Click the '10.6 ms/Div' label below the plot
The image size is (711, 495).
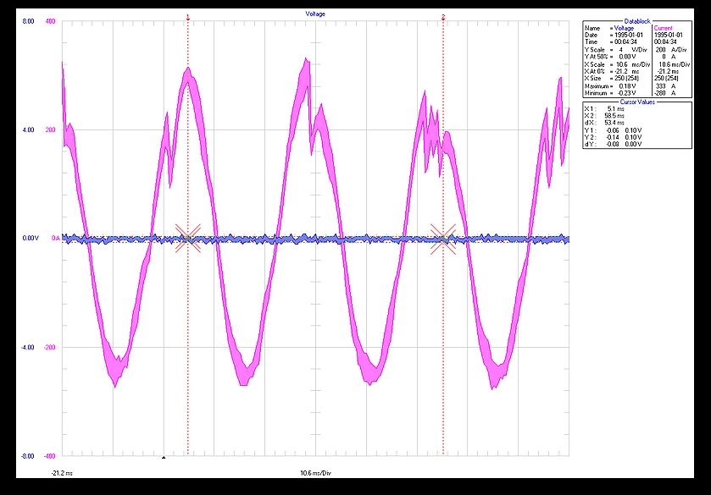(x=315, y=473)
